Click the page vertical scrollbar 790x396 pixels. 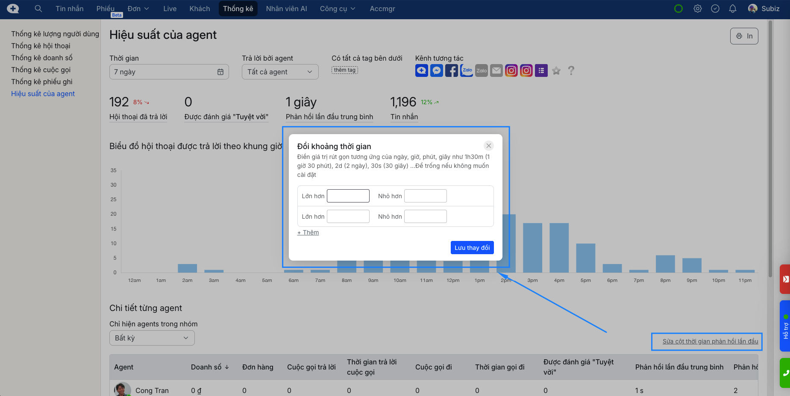(770, 150)
